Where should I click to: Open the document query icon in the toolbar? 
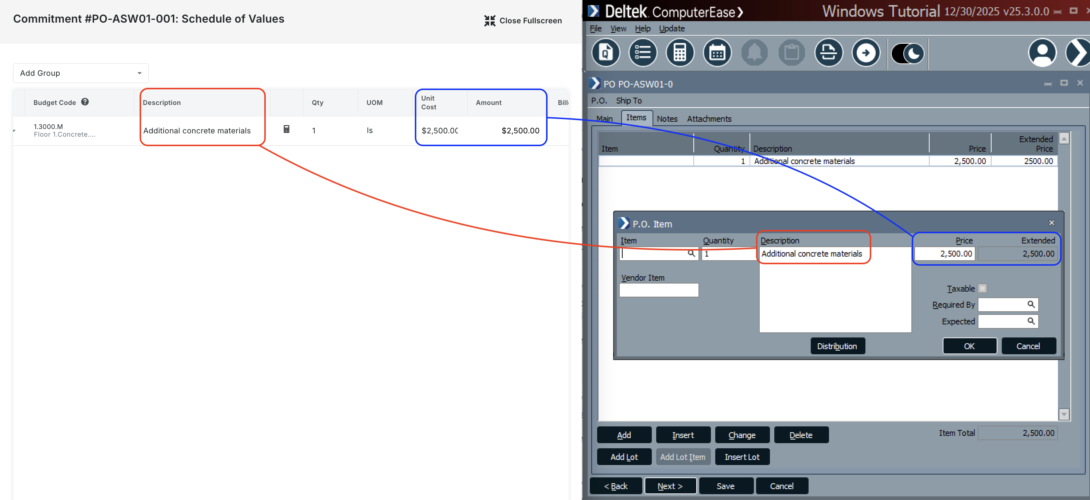(x=606, y=52)
